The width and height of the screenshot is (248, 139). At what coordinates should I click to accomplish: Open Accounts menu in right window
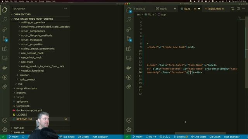pos(129,120)
